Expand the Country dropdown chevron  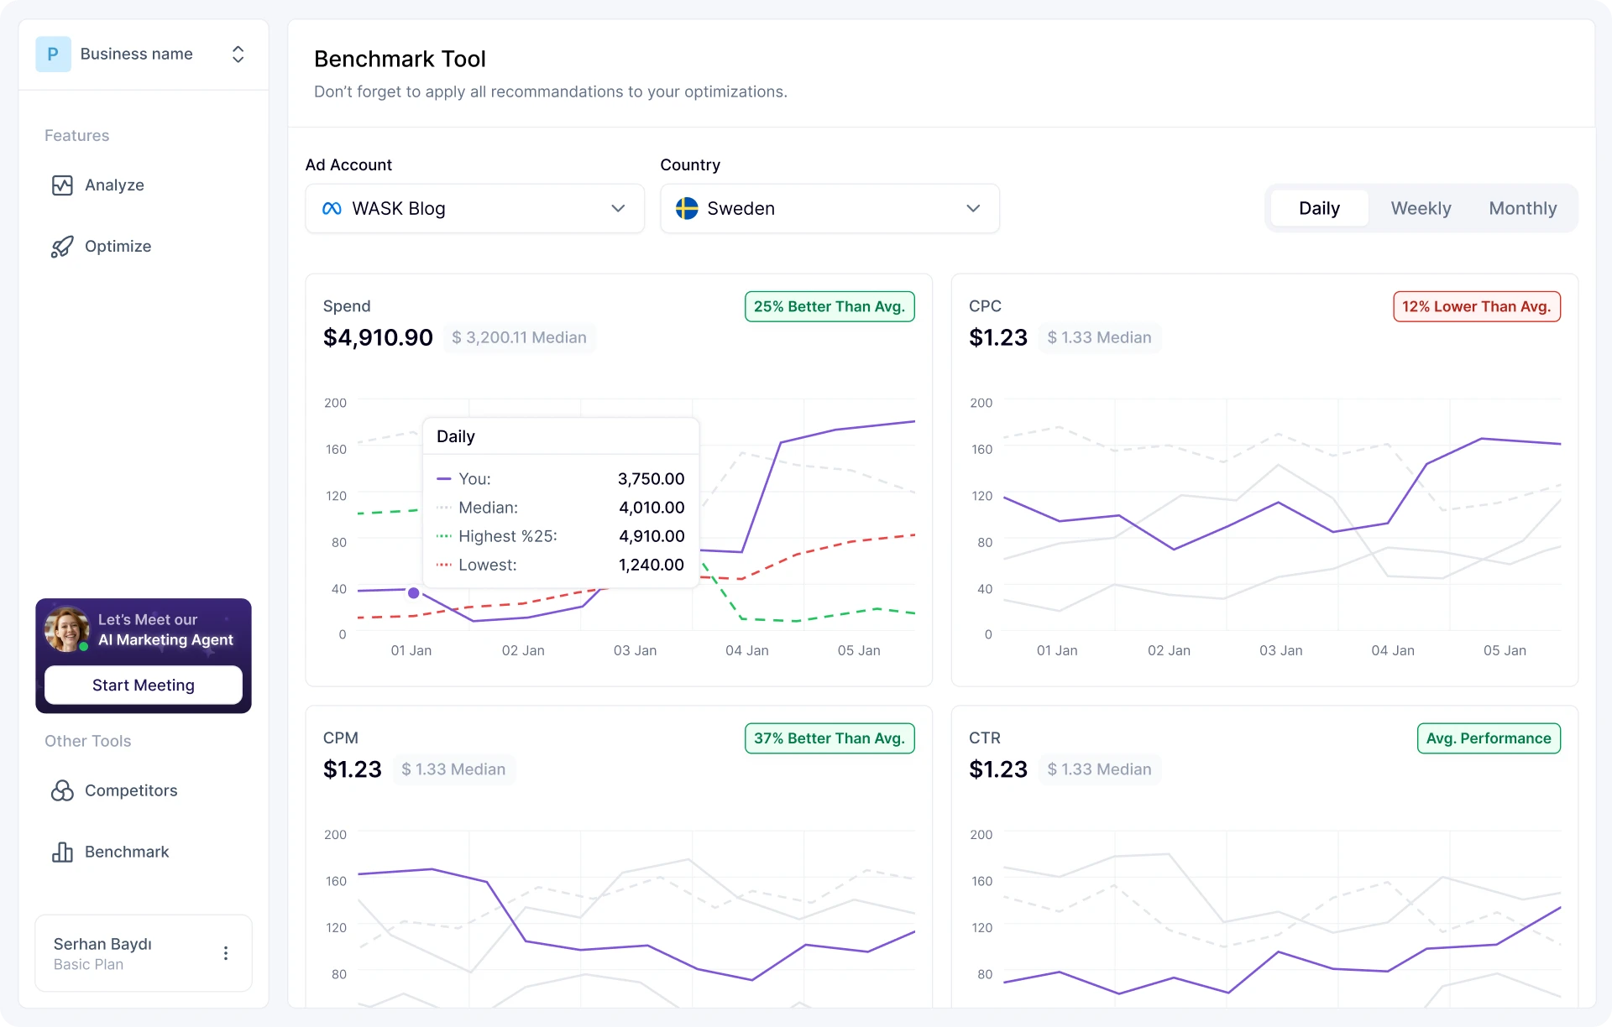pyautogui.click(x=973, y=208)
